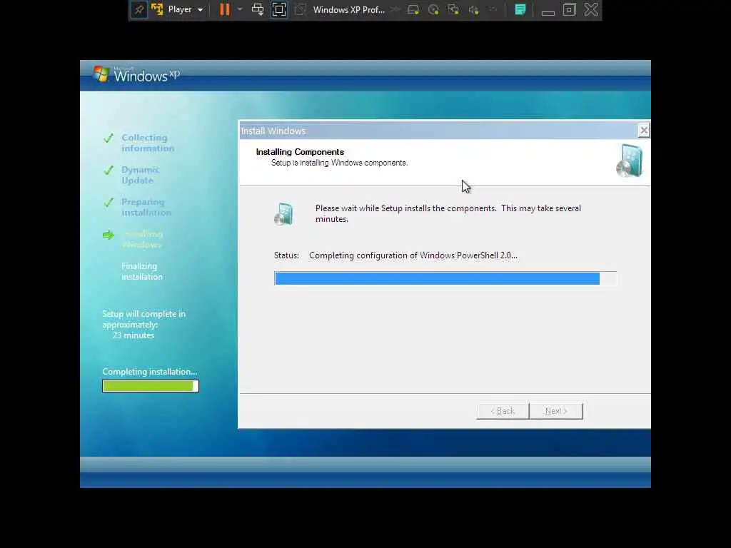Send Ctrl+Alt+Del to the VM
The image size is (731, 548).
[257, 9]
